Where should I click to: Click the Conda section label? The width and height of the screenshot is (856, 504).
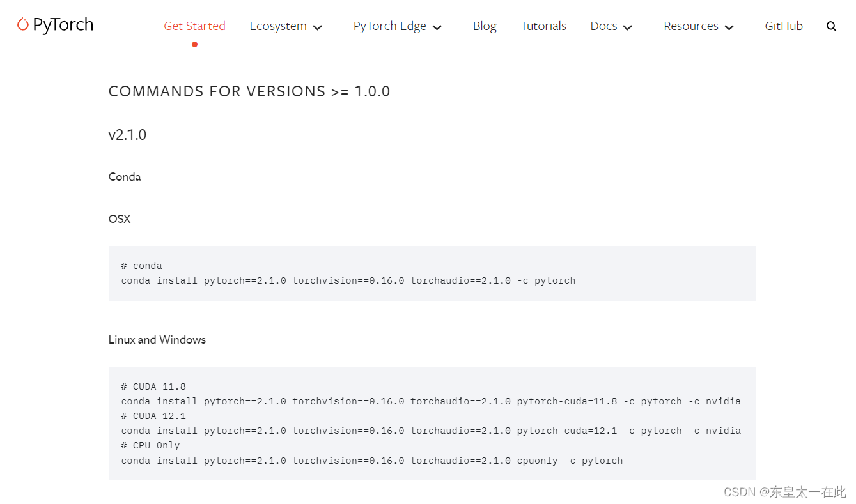[x=125, y=177]
